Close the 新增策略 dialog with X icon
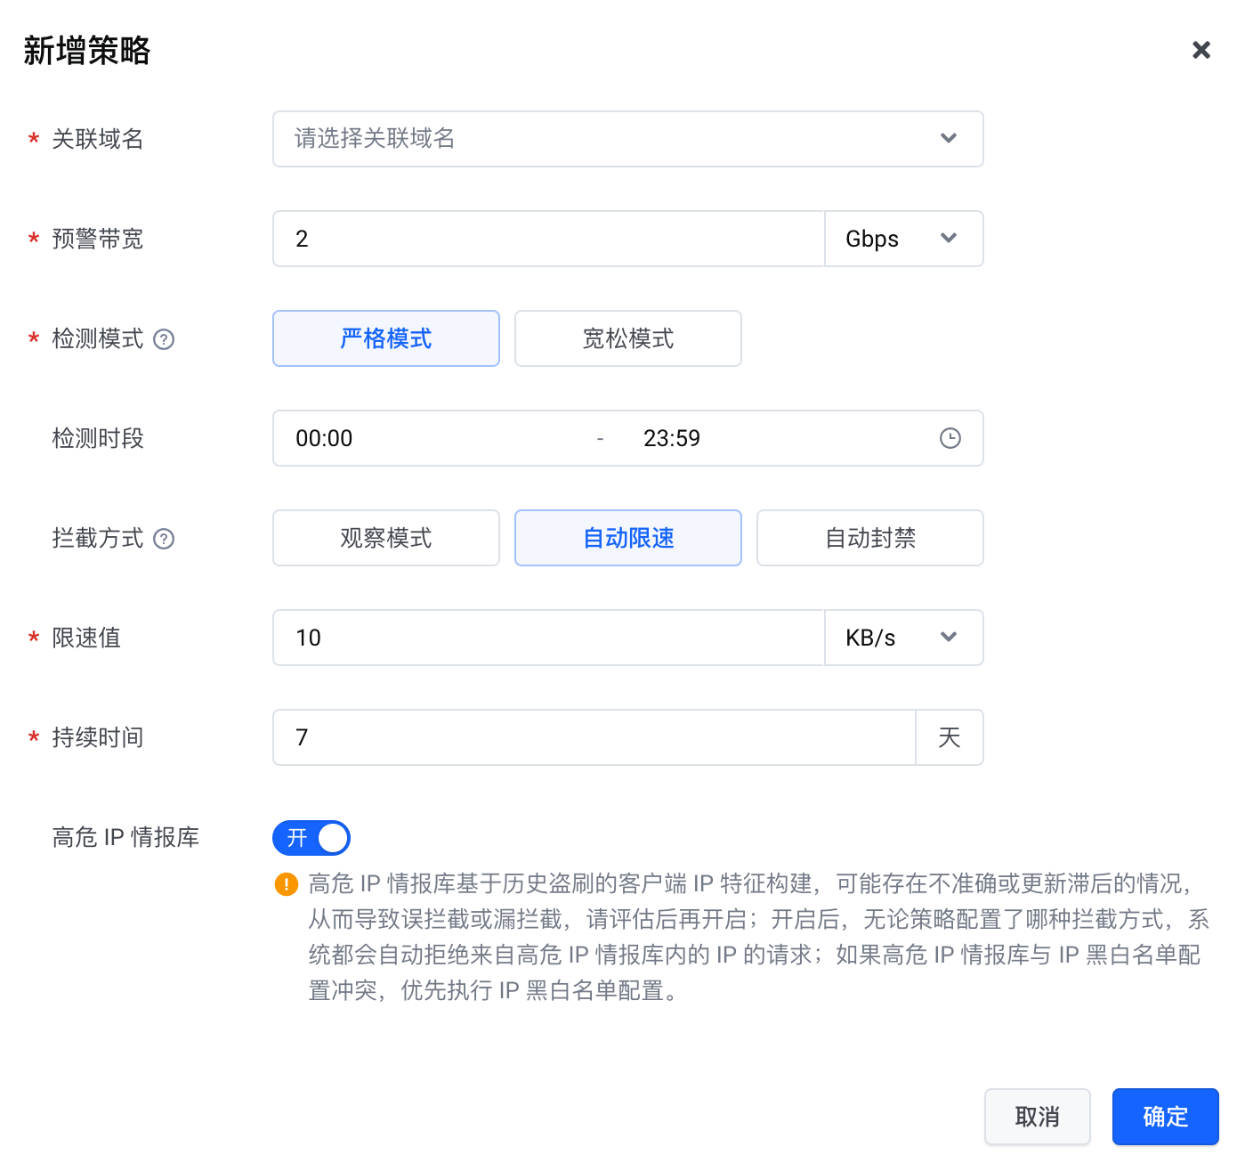The height and width of the screenshot is (1163, 1237). click(1201, 50)
